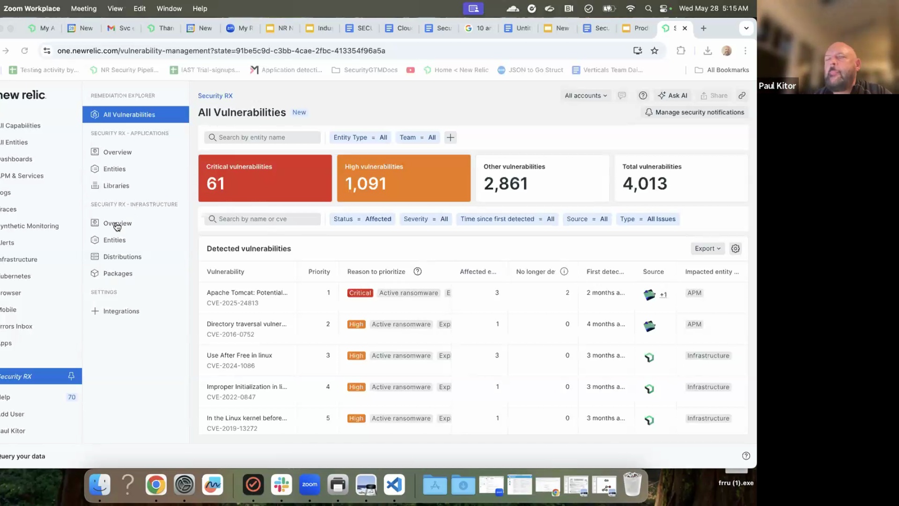
Task: Bookmark page with the star icon
Action: pyautogui.click(x=655, y=51)
